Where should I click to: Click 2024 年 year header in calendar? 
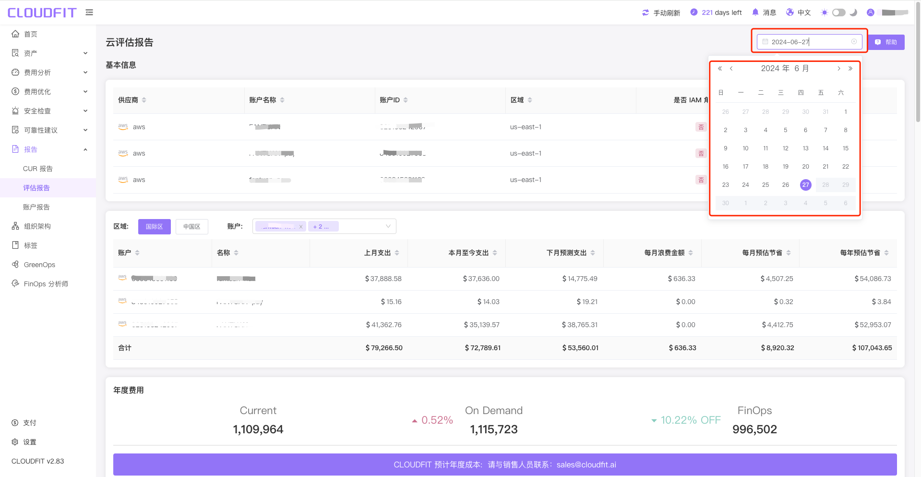pyautogui.click(x=775, y=69)
